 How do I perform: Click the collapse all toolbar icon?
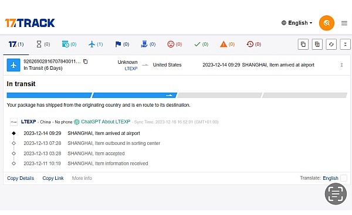(346, 44)
